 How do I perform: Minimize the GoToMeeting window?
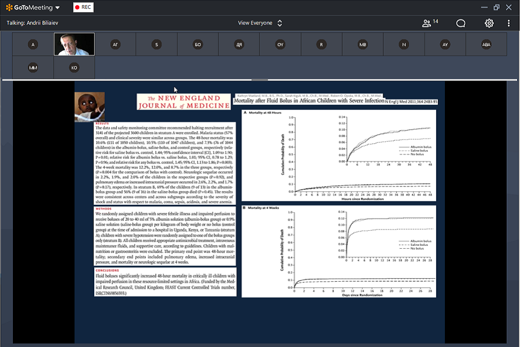(x=484, y=8)
